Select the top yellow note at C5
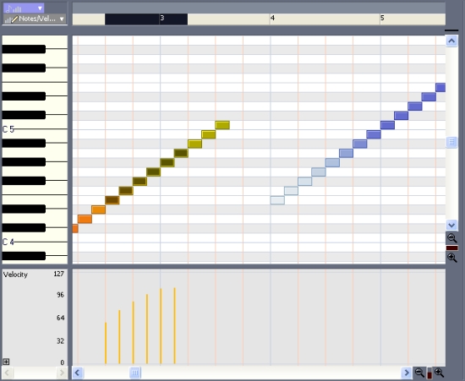465x381 pixels. (222, 125)
